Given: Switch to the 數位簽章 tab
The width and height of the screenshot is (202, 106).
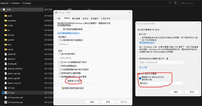Looking at the screenshot, I should click(x=76, y=18).
